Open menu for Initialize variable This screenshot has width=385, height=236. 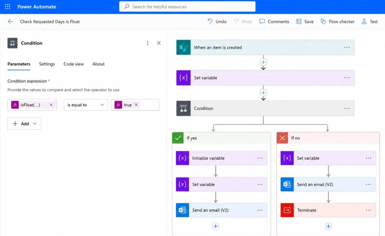pos(260,158)
